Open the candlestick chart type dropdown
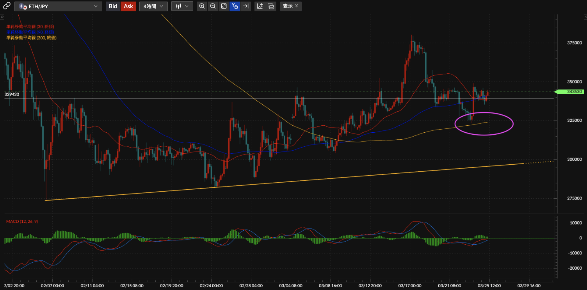 click(x=182, y=6)
